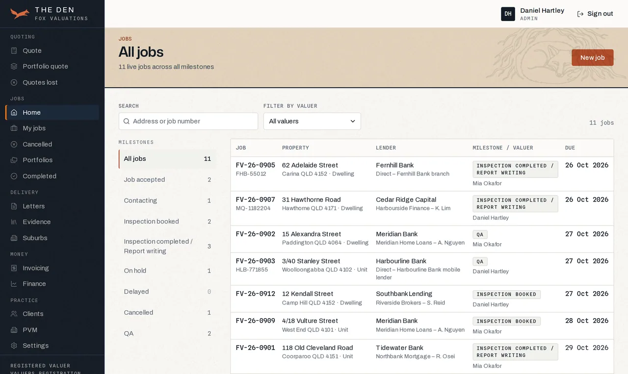Image resolution: width=628 pixels, height=374 pixels.
Task: Click the fox logo in the header
Action: (x=20, y=14)
